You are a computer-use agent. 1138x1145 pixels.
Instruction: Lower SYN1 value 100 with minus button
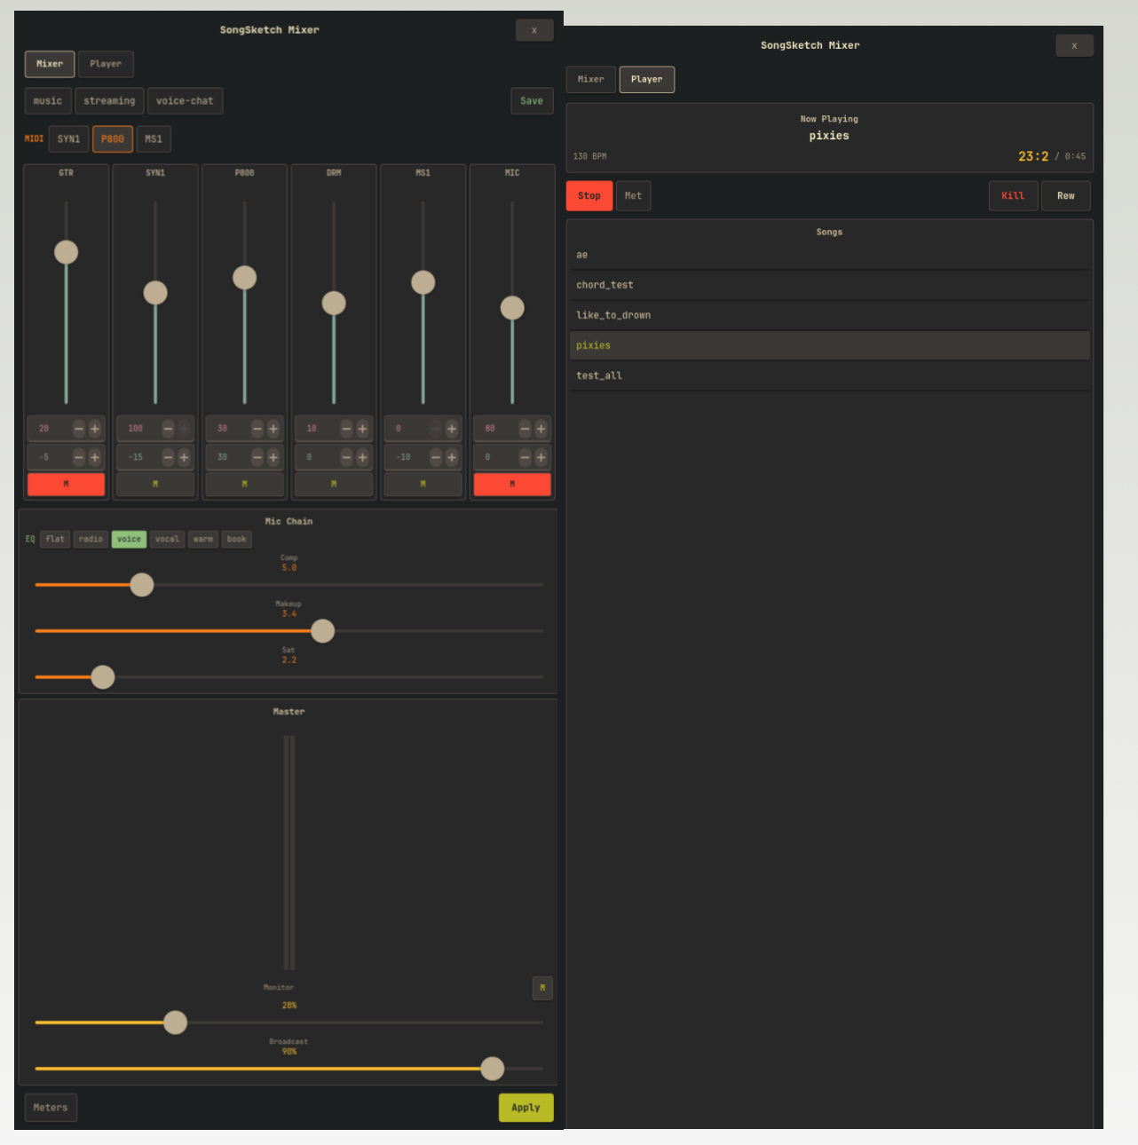(x=168, y=429)
